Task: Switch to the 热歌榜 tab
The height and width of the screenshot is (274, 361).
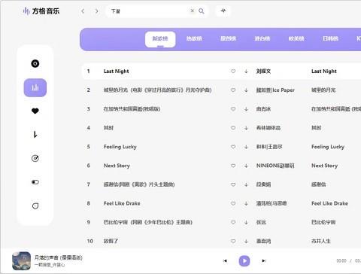Action: 194,38
